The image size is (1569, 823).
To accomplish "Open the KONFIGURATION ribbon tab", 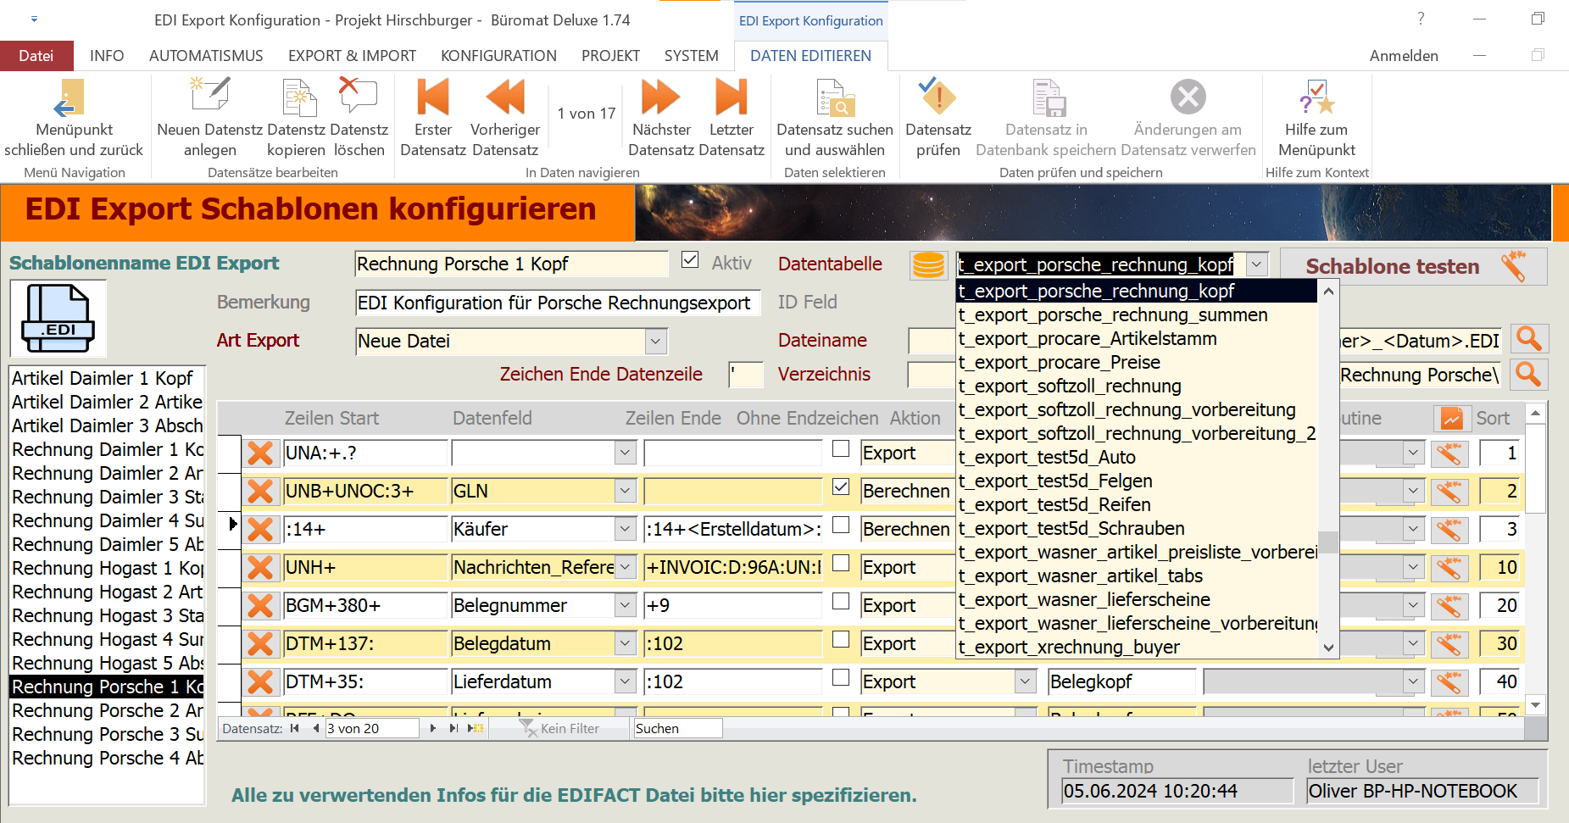I will [498, 56].
